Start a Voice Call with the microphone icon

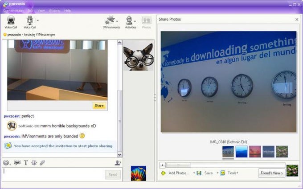[30, 20]
